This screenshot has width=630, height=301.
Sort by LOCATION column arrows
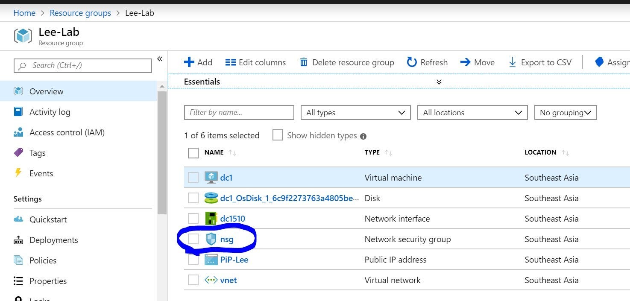[x=565, y=152]
